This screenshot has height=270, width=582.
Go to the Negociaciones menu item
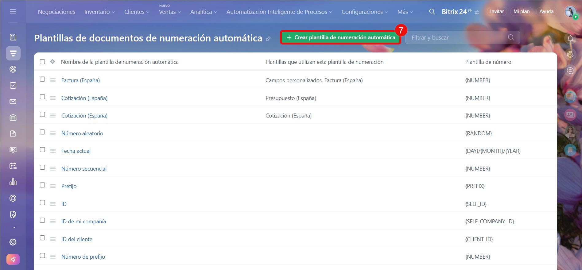click(56, 12)
